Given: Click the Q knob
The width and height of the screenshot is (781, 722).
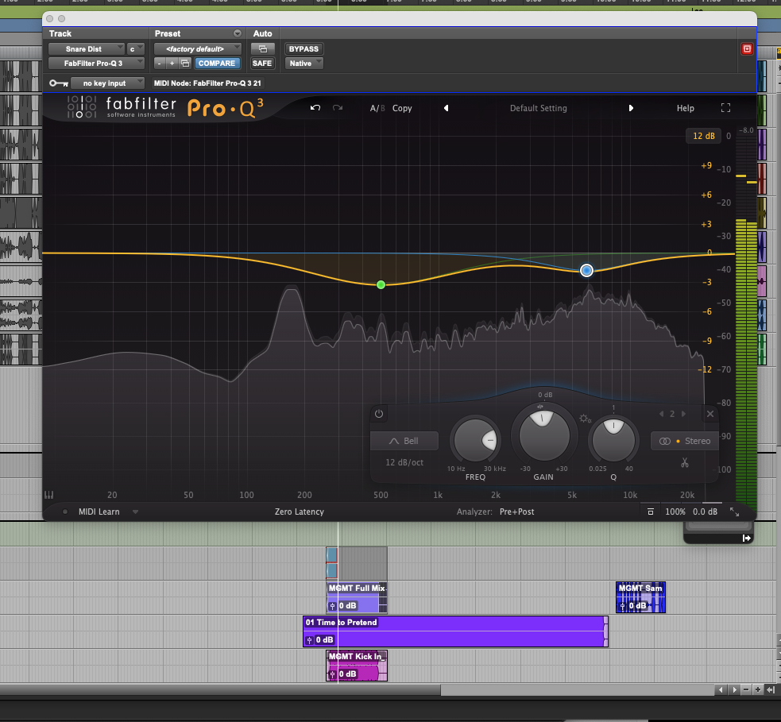Looking at the screenshot, I should click(613, 441).
